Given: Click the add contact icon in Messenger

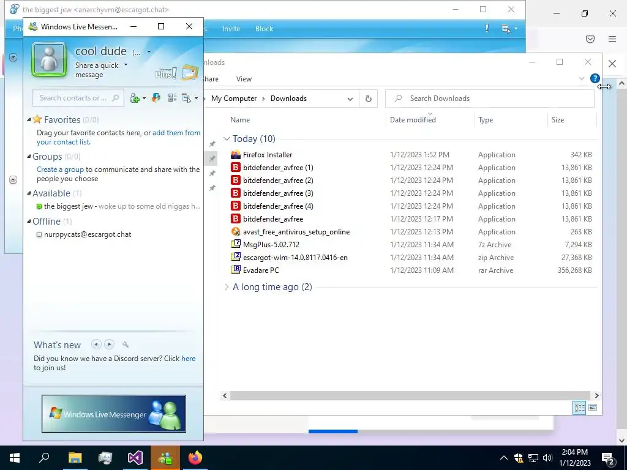Looking at the screenshot, I should click(135, 98).
